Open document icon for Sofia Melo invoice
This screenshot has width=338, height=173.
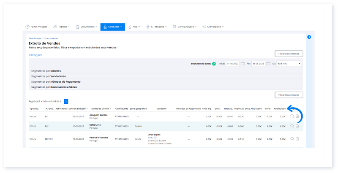coord(297,126)
